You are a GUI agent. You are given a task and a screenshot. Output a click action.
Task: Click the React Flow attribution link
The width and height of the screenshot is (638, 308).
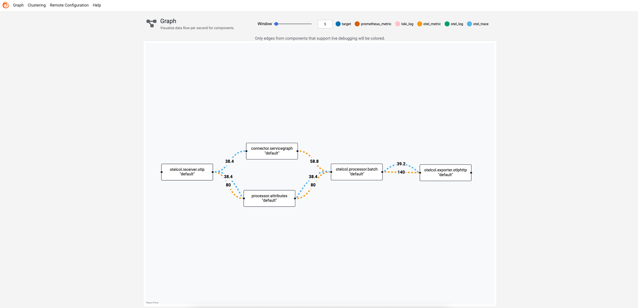pyautogui.click(x=152, y=302)
